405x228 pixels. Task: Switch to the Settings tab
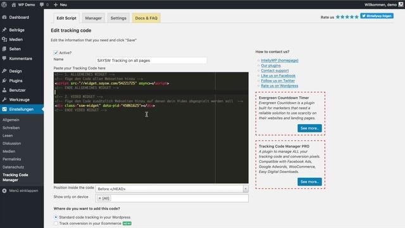coord(118,18)
